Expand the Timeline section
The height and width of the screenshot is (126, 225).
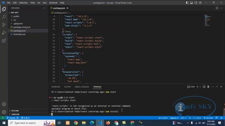coord(28,114)
